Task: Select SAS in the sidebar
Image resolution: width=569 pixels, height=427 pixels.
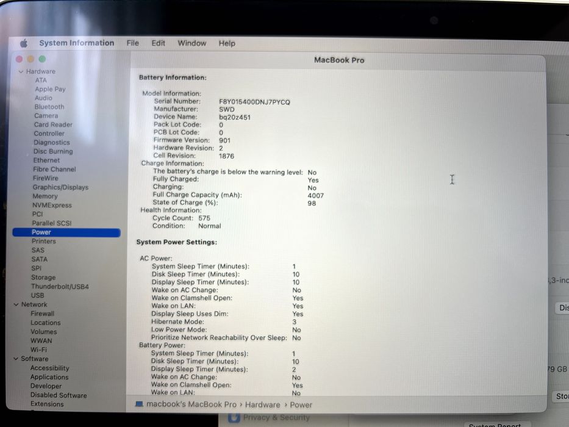Action: tap(38, 250)
